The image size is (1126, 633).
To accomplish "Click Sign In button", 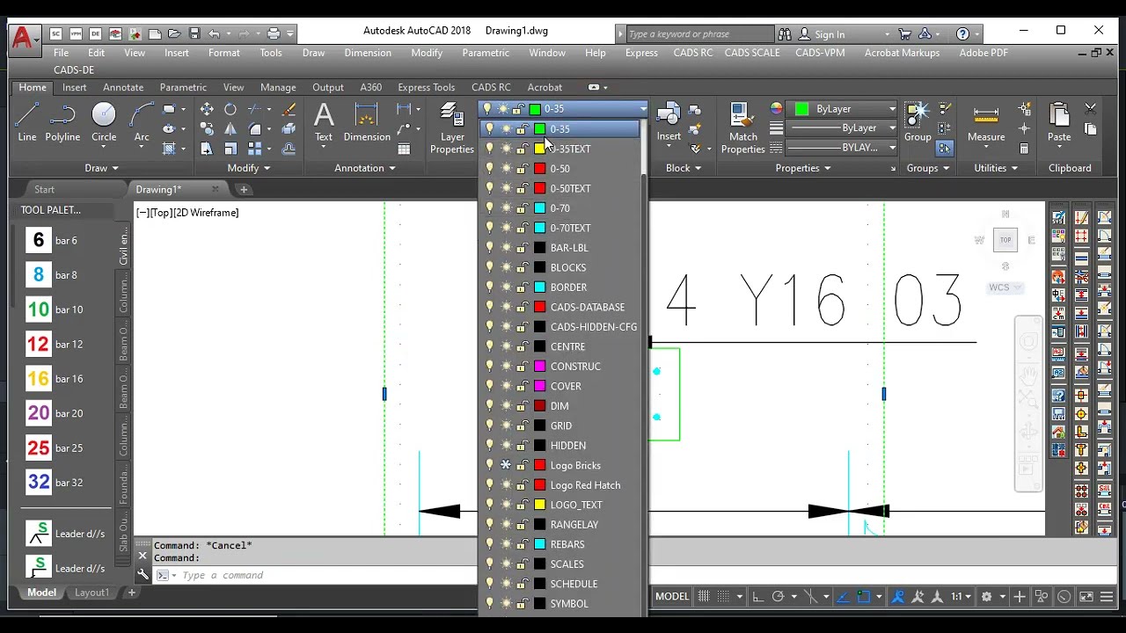I will [x=822, y=33].
